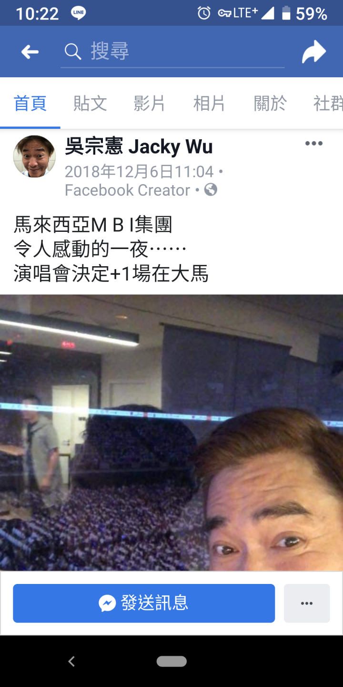The image size is (343, 687).
Task: Open the more actions ellipsis button
Action: (x=307, y=604)
